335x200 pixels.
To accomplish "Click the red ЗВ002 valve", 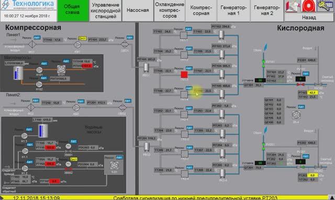I will pos(69,169).
